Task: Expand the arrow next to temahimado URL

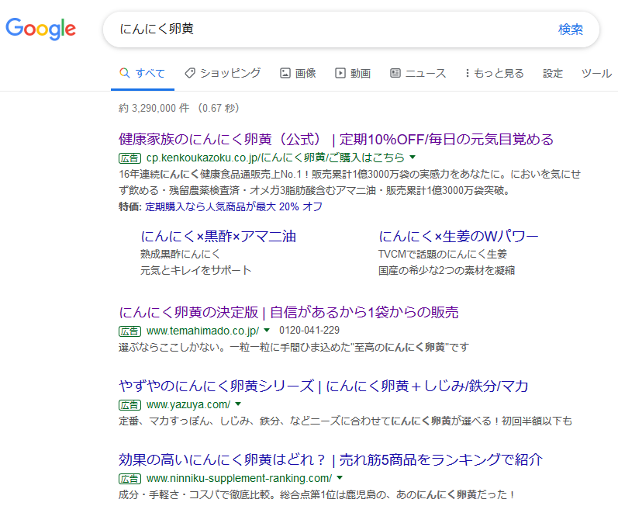Action: pyautogui.click(x=267, y=330)
